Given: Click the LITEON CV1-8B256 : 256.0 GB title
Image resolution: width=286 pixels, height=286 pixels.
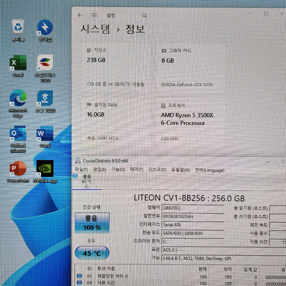Looking at the screenshot, I should [189, 198].
